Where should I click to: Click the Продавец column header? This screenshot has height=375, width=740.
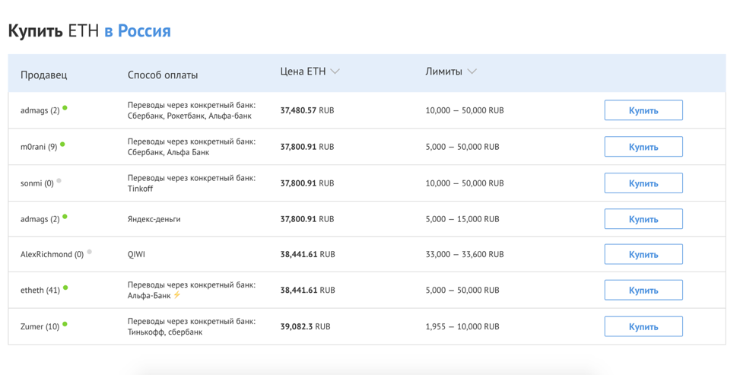(43, 75)
